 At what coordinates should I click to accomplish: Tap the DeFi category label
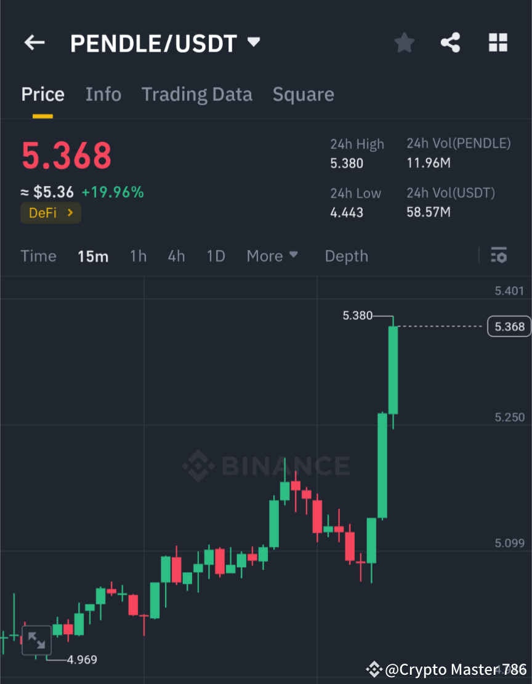(43, 212)
